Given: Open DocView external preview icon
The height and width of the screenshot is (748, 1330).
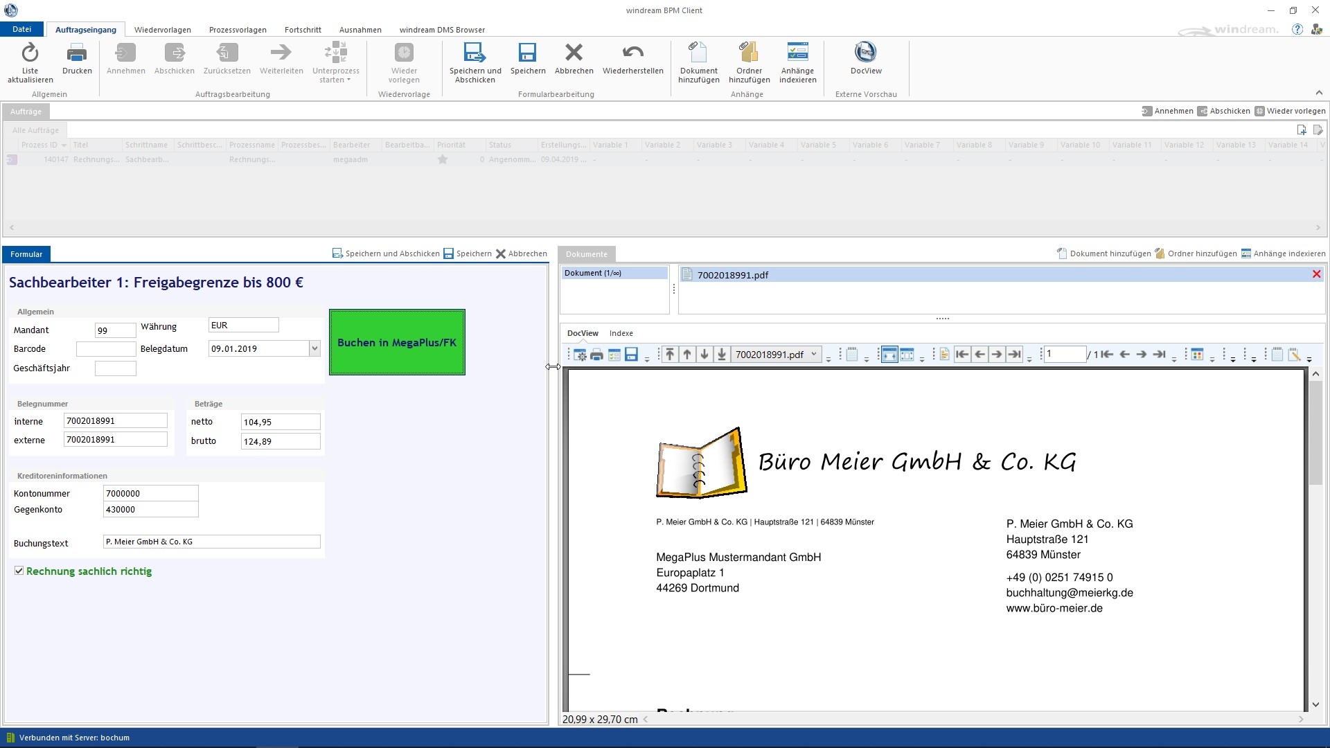Looking at the screenshot, I should click(865, 53).
